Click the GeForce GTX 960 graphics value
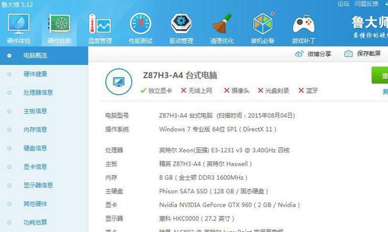This screenshot has width=388, height=232. (229, 205)
